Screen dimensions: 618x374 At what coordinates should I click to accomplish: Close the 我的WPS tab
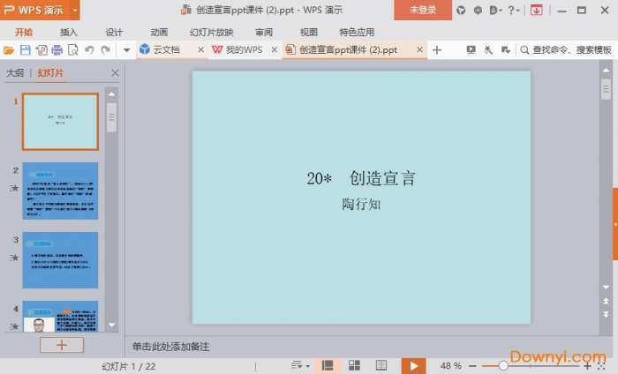click(275, 50)
